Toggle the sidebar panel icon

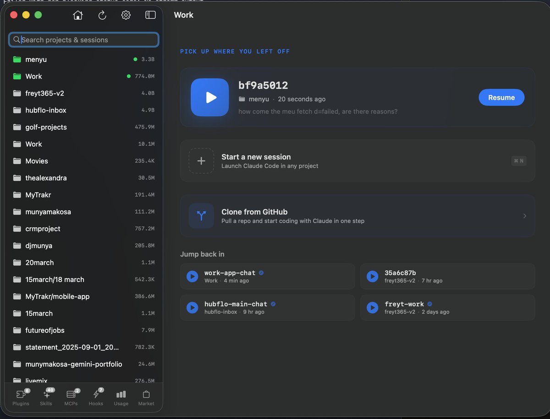pos(150,15)
